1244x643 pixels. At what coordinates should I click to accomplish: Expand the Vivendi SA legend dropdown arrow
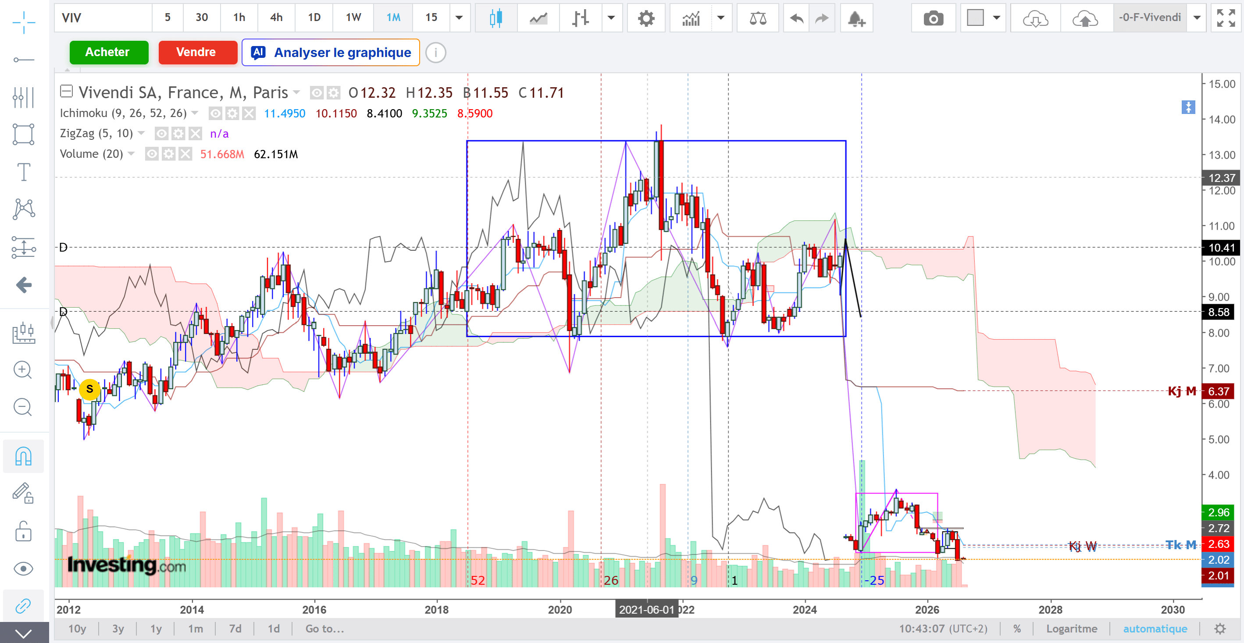click(296, 92)
